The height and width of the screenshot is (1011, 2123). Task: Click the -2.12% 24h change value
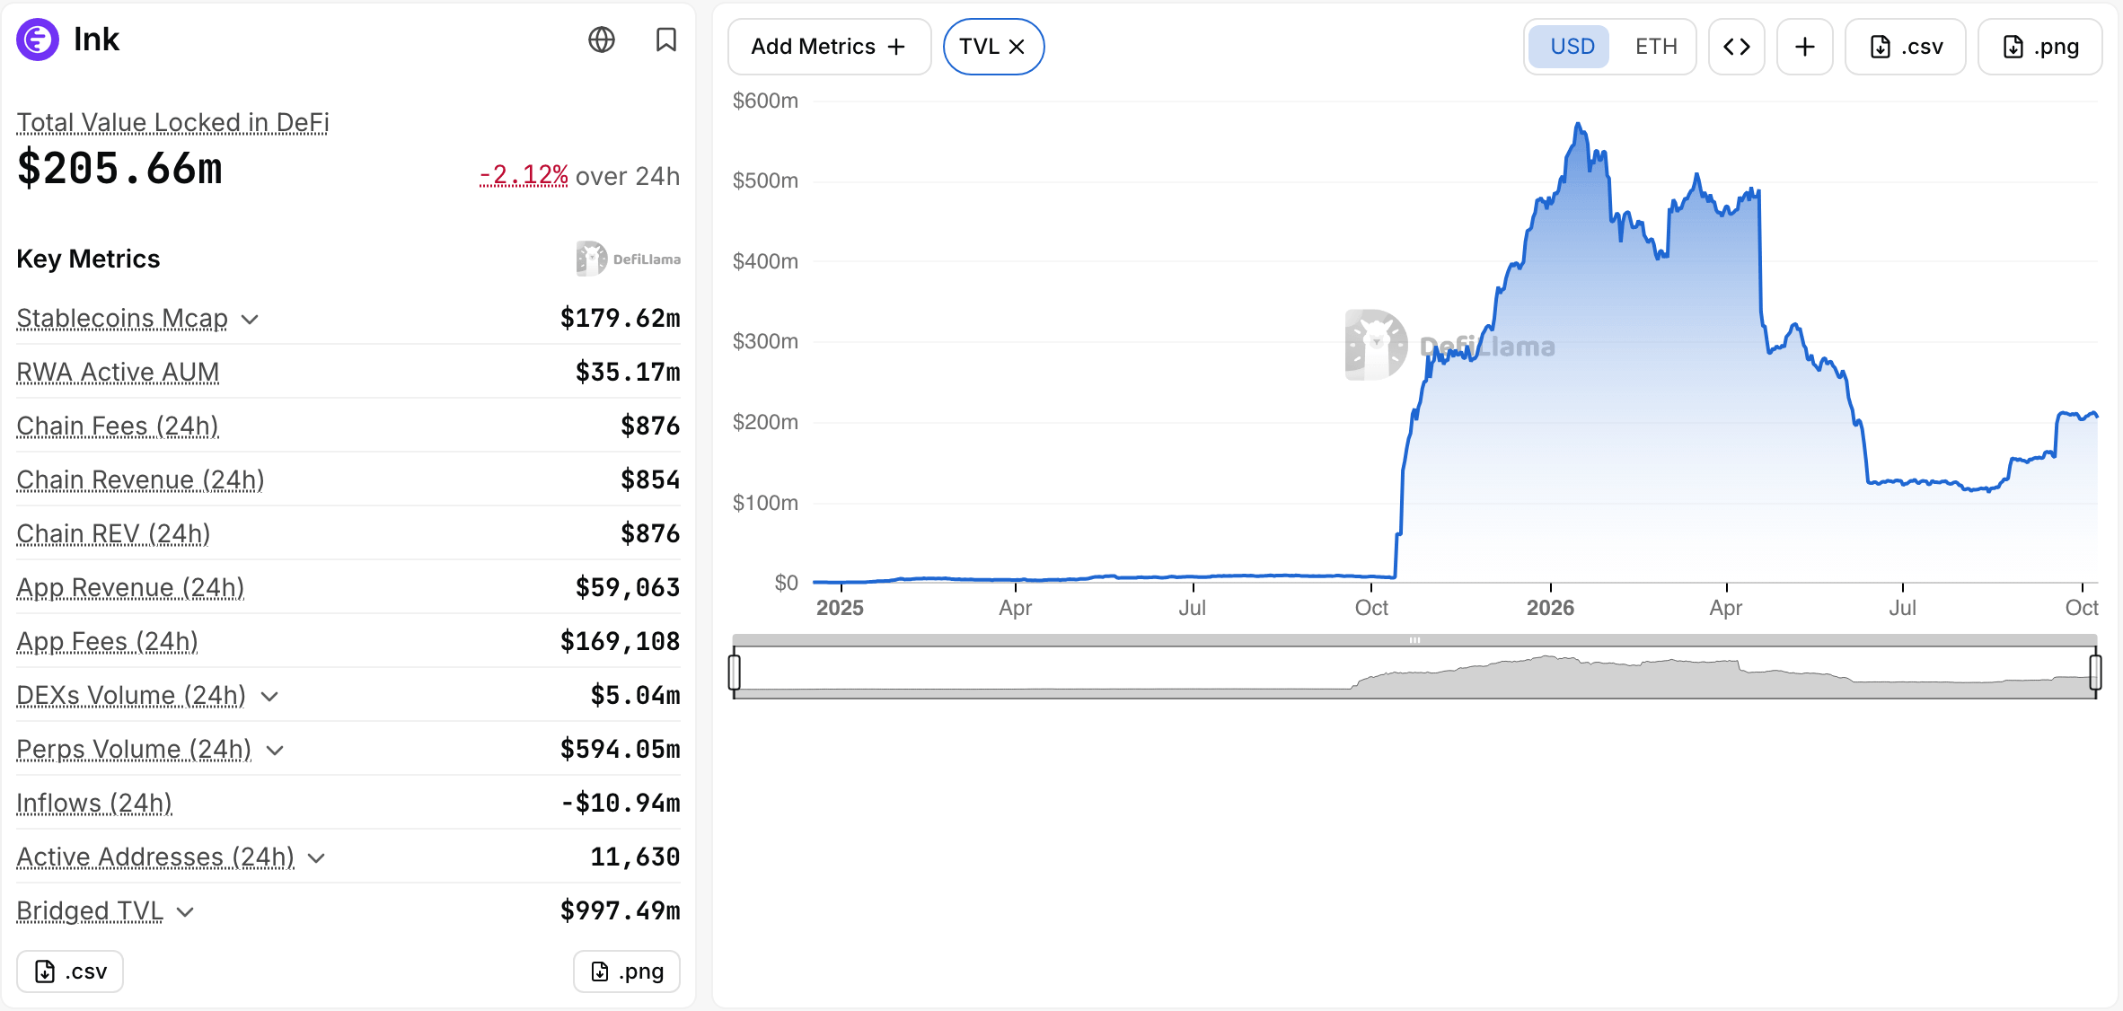point(524,175)
